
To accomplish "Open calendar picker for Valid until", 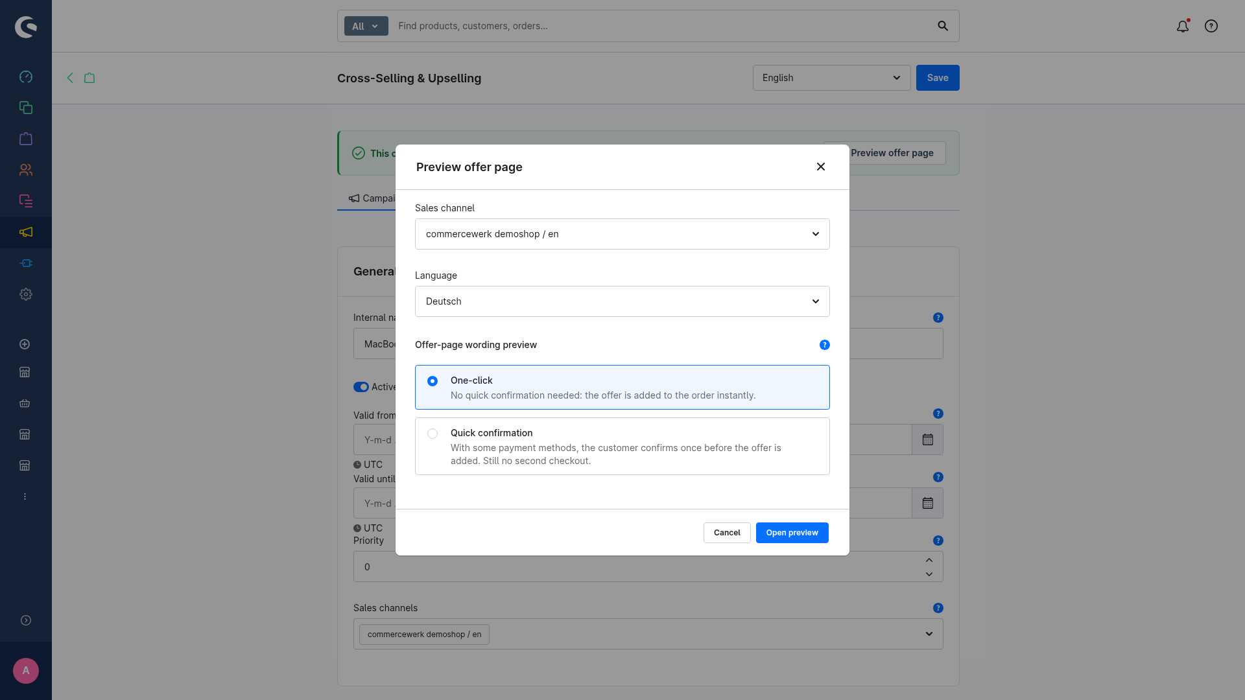I will [928, 503].
